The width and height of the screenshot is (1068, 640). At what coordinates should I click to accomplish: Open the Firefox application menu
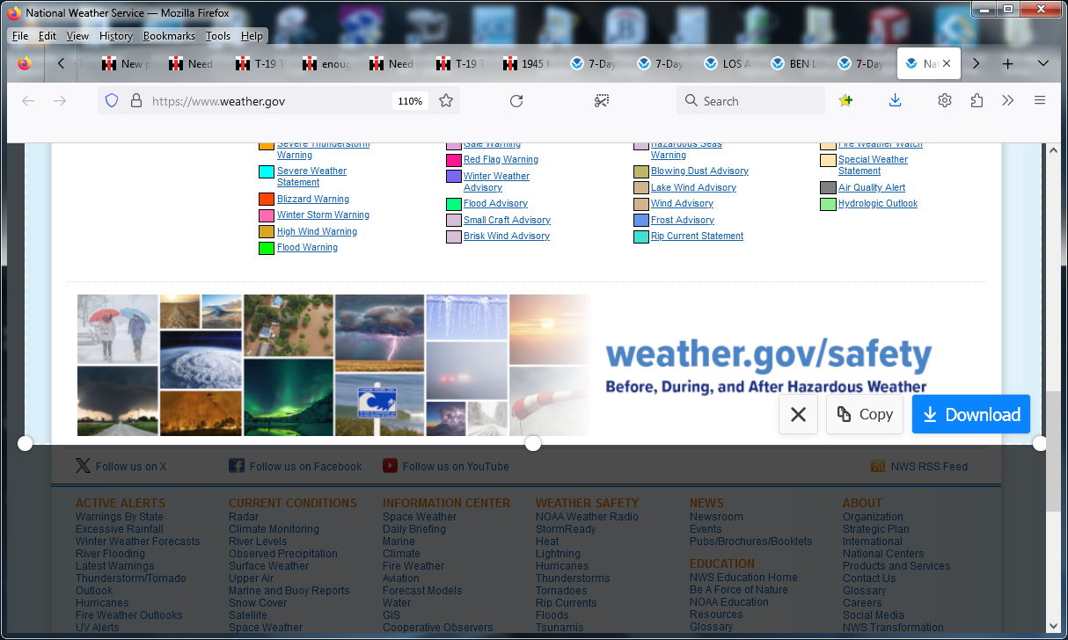tap(1040, 101)
